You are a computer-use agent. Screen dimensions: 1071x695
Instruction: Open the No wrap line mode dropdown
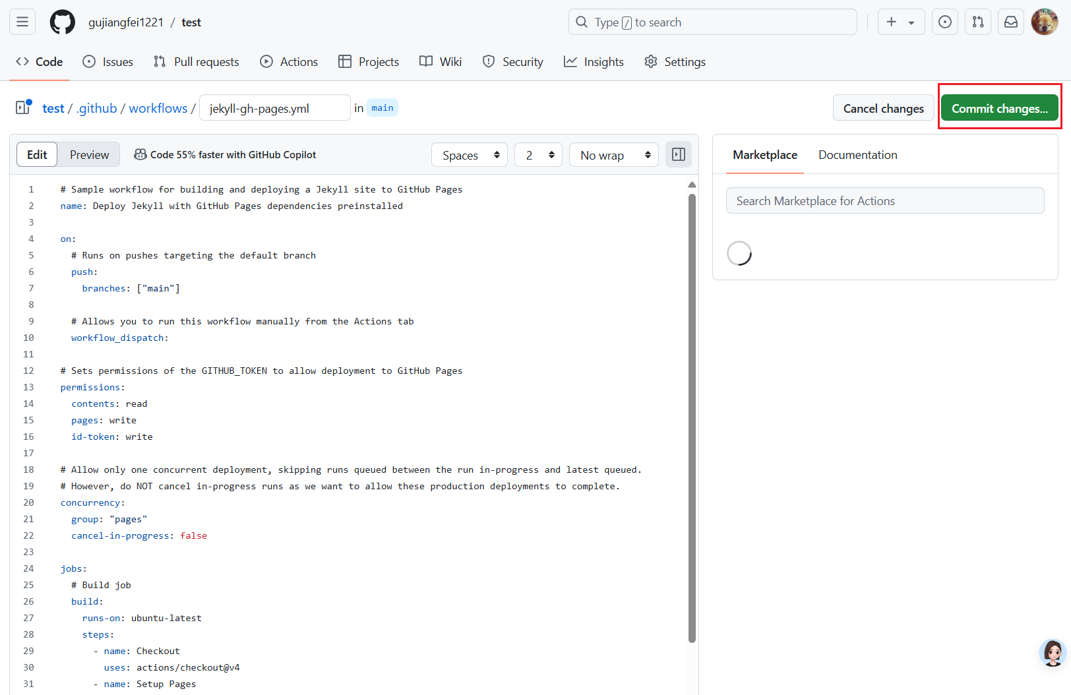click(x=613, y=155)
